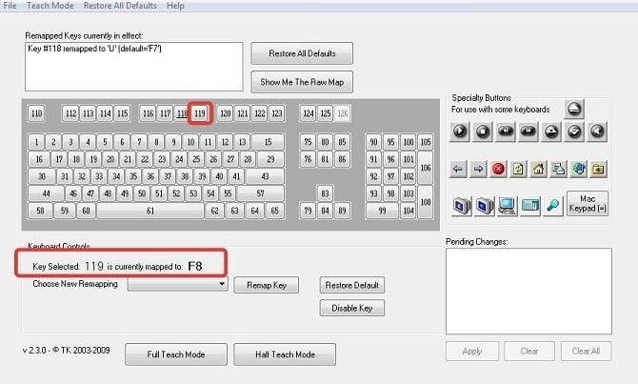Click the Mac Keypad (=) button
638x384 pixels.
[x=587, y=202]
